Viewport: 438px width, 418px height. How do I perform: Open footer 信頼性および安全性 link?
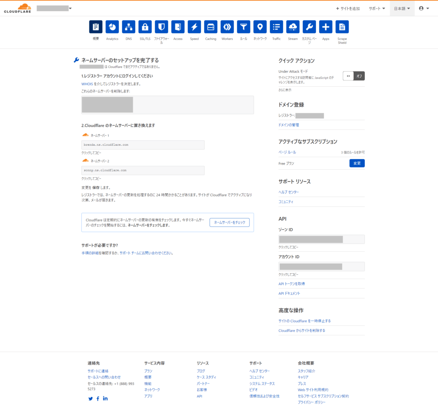[x=264, y=396]
